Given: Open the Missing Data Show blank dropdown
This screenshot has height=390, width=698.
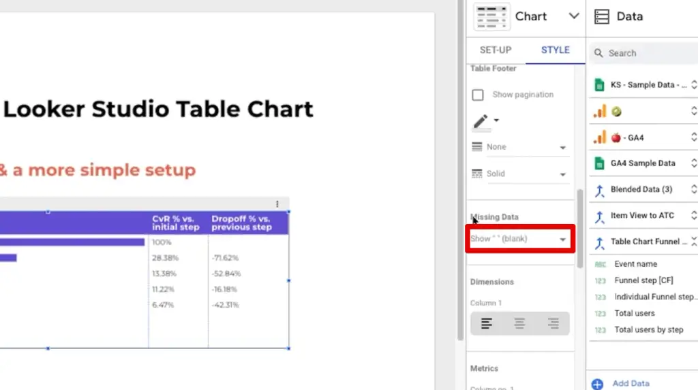Looking at the screenshot, I should click(519, 239).
